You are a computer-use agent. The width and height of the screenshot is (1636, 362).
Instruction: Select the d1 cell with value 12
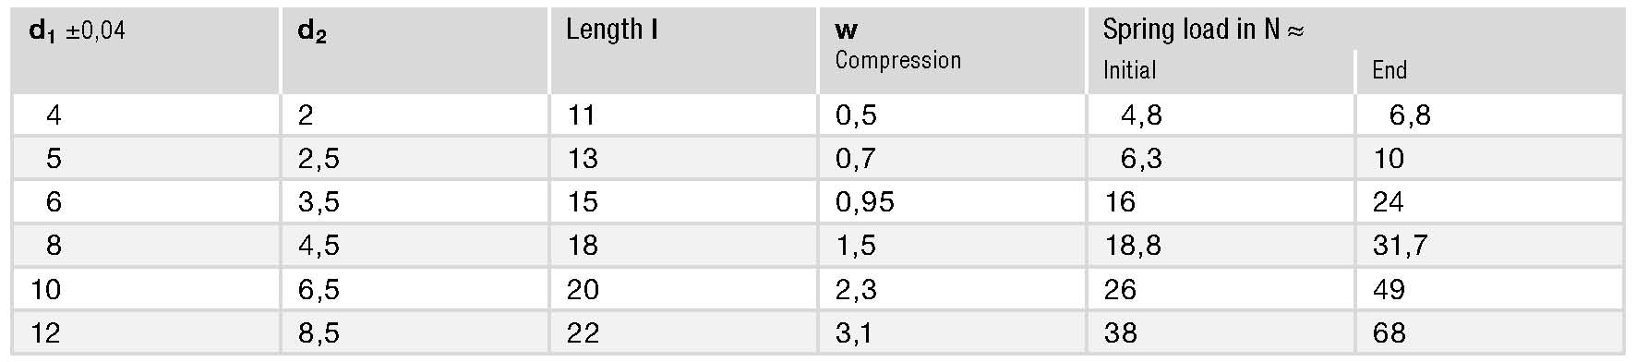click(45, 332)
